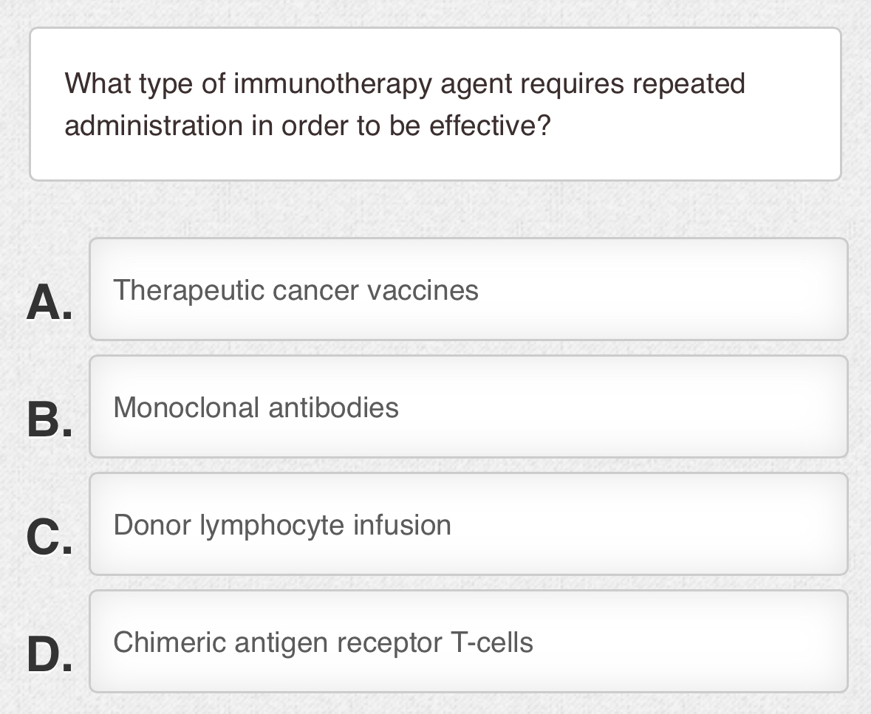Click the Donor lymphocyte infusion text
This screenshot has height=714, width=871.
(281, 524)
